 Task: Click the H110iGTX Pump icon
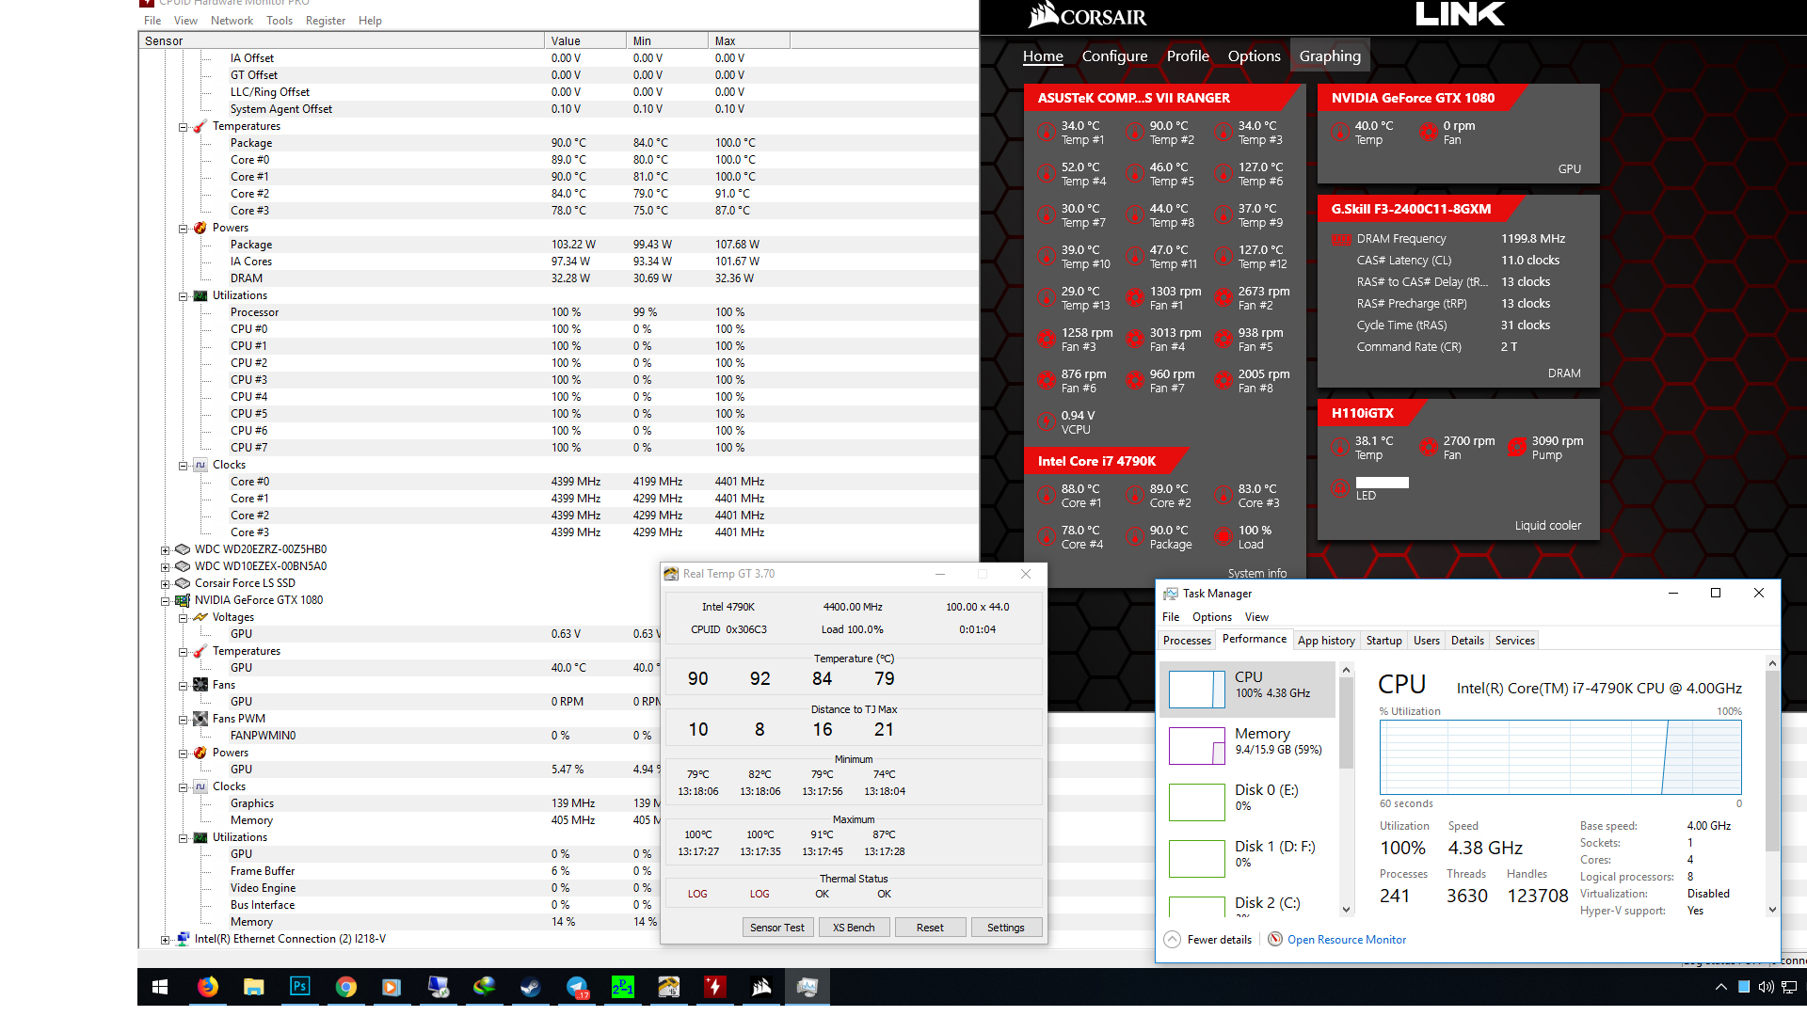click(1516, 448)
